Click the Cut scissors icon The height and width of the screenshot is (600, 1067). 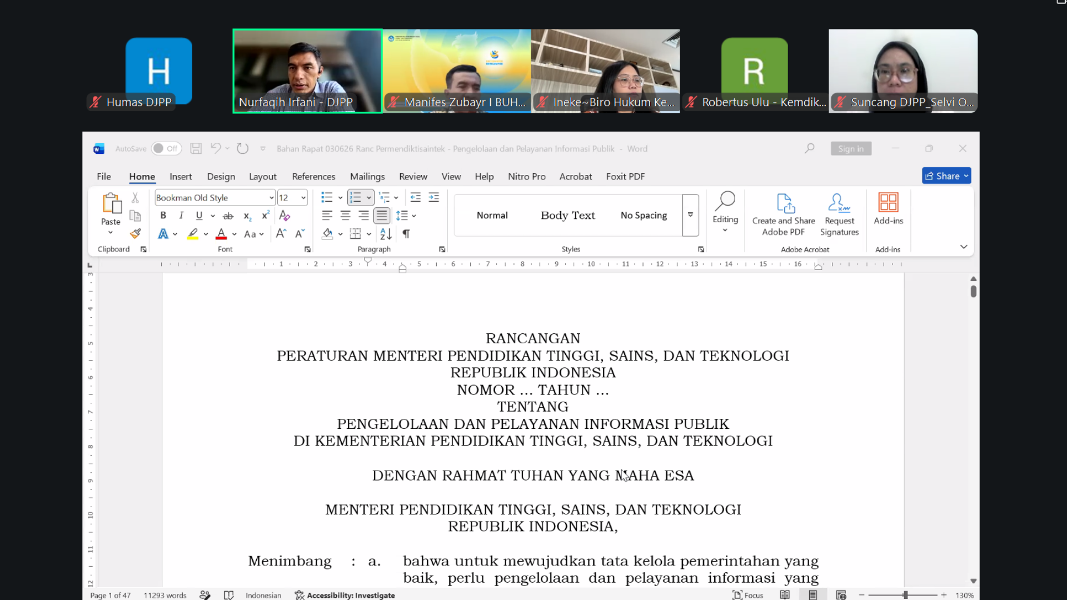pyautogui.click(x=135, y=198)
